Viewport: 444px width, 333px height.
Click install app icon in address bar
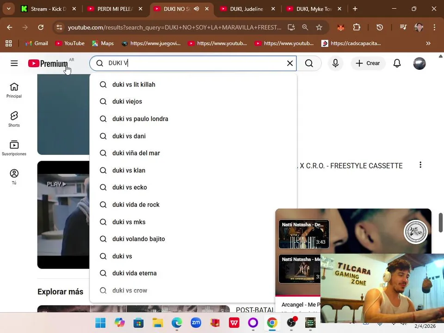291,27
